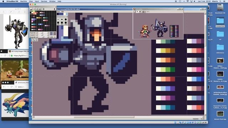Click the Wi-Fi icon in menu bar
This screenshot has width=228, height=128.
point(188,1)
